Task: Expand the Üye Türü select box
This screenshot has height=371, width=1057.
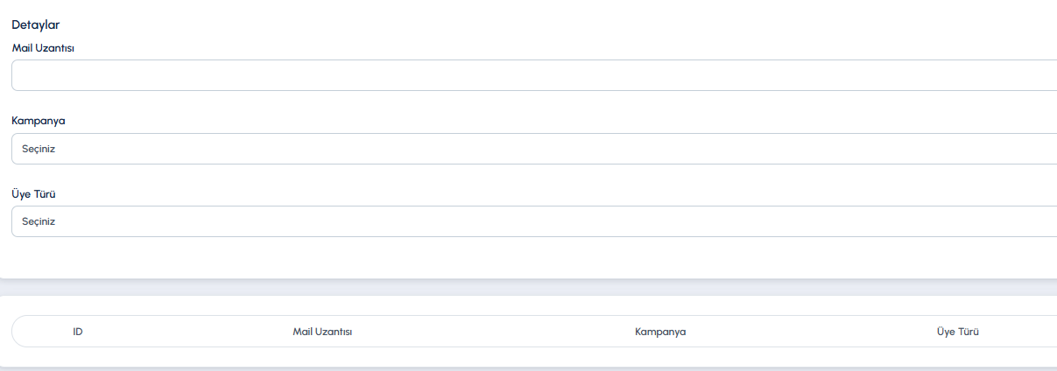Action: click(534, 221)
